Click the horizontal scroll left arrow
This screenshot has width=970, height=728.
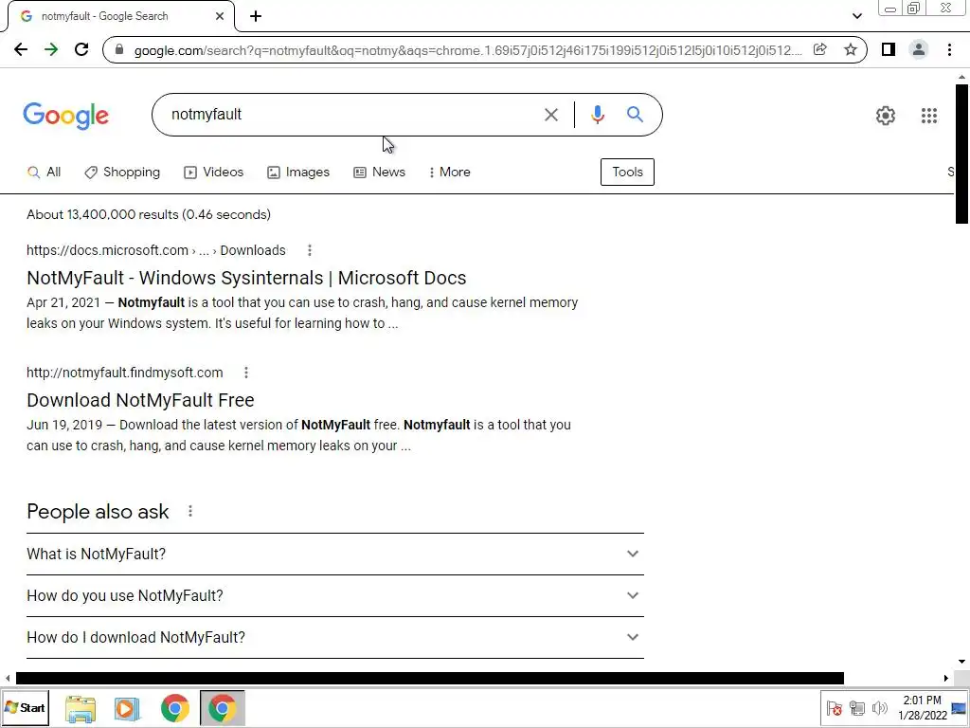(8, 679)
